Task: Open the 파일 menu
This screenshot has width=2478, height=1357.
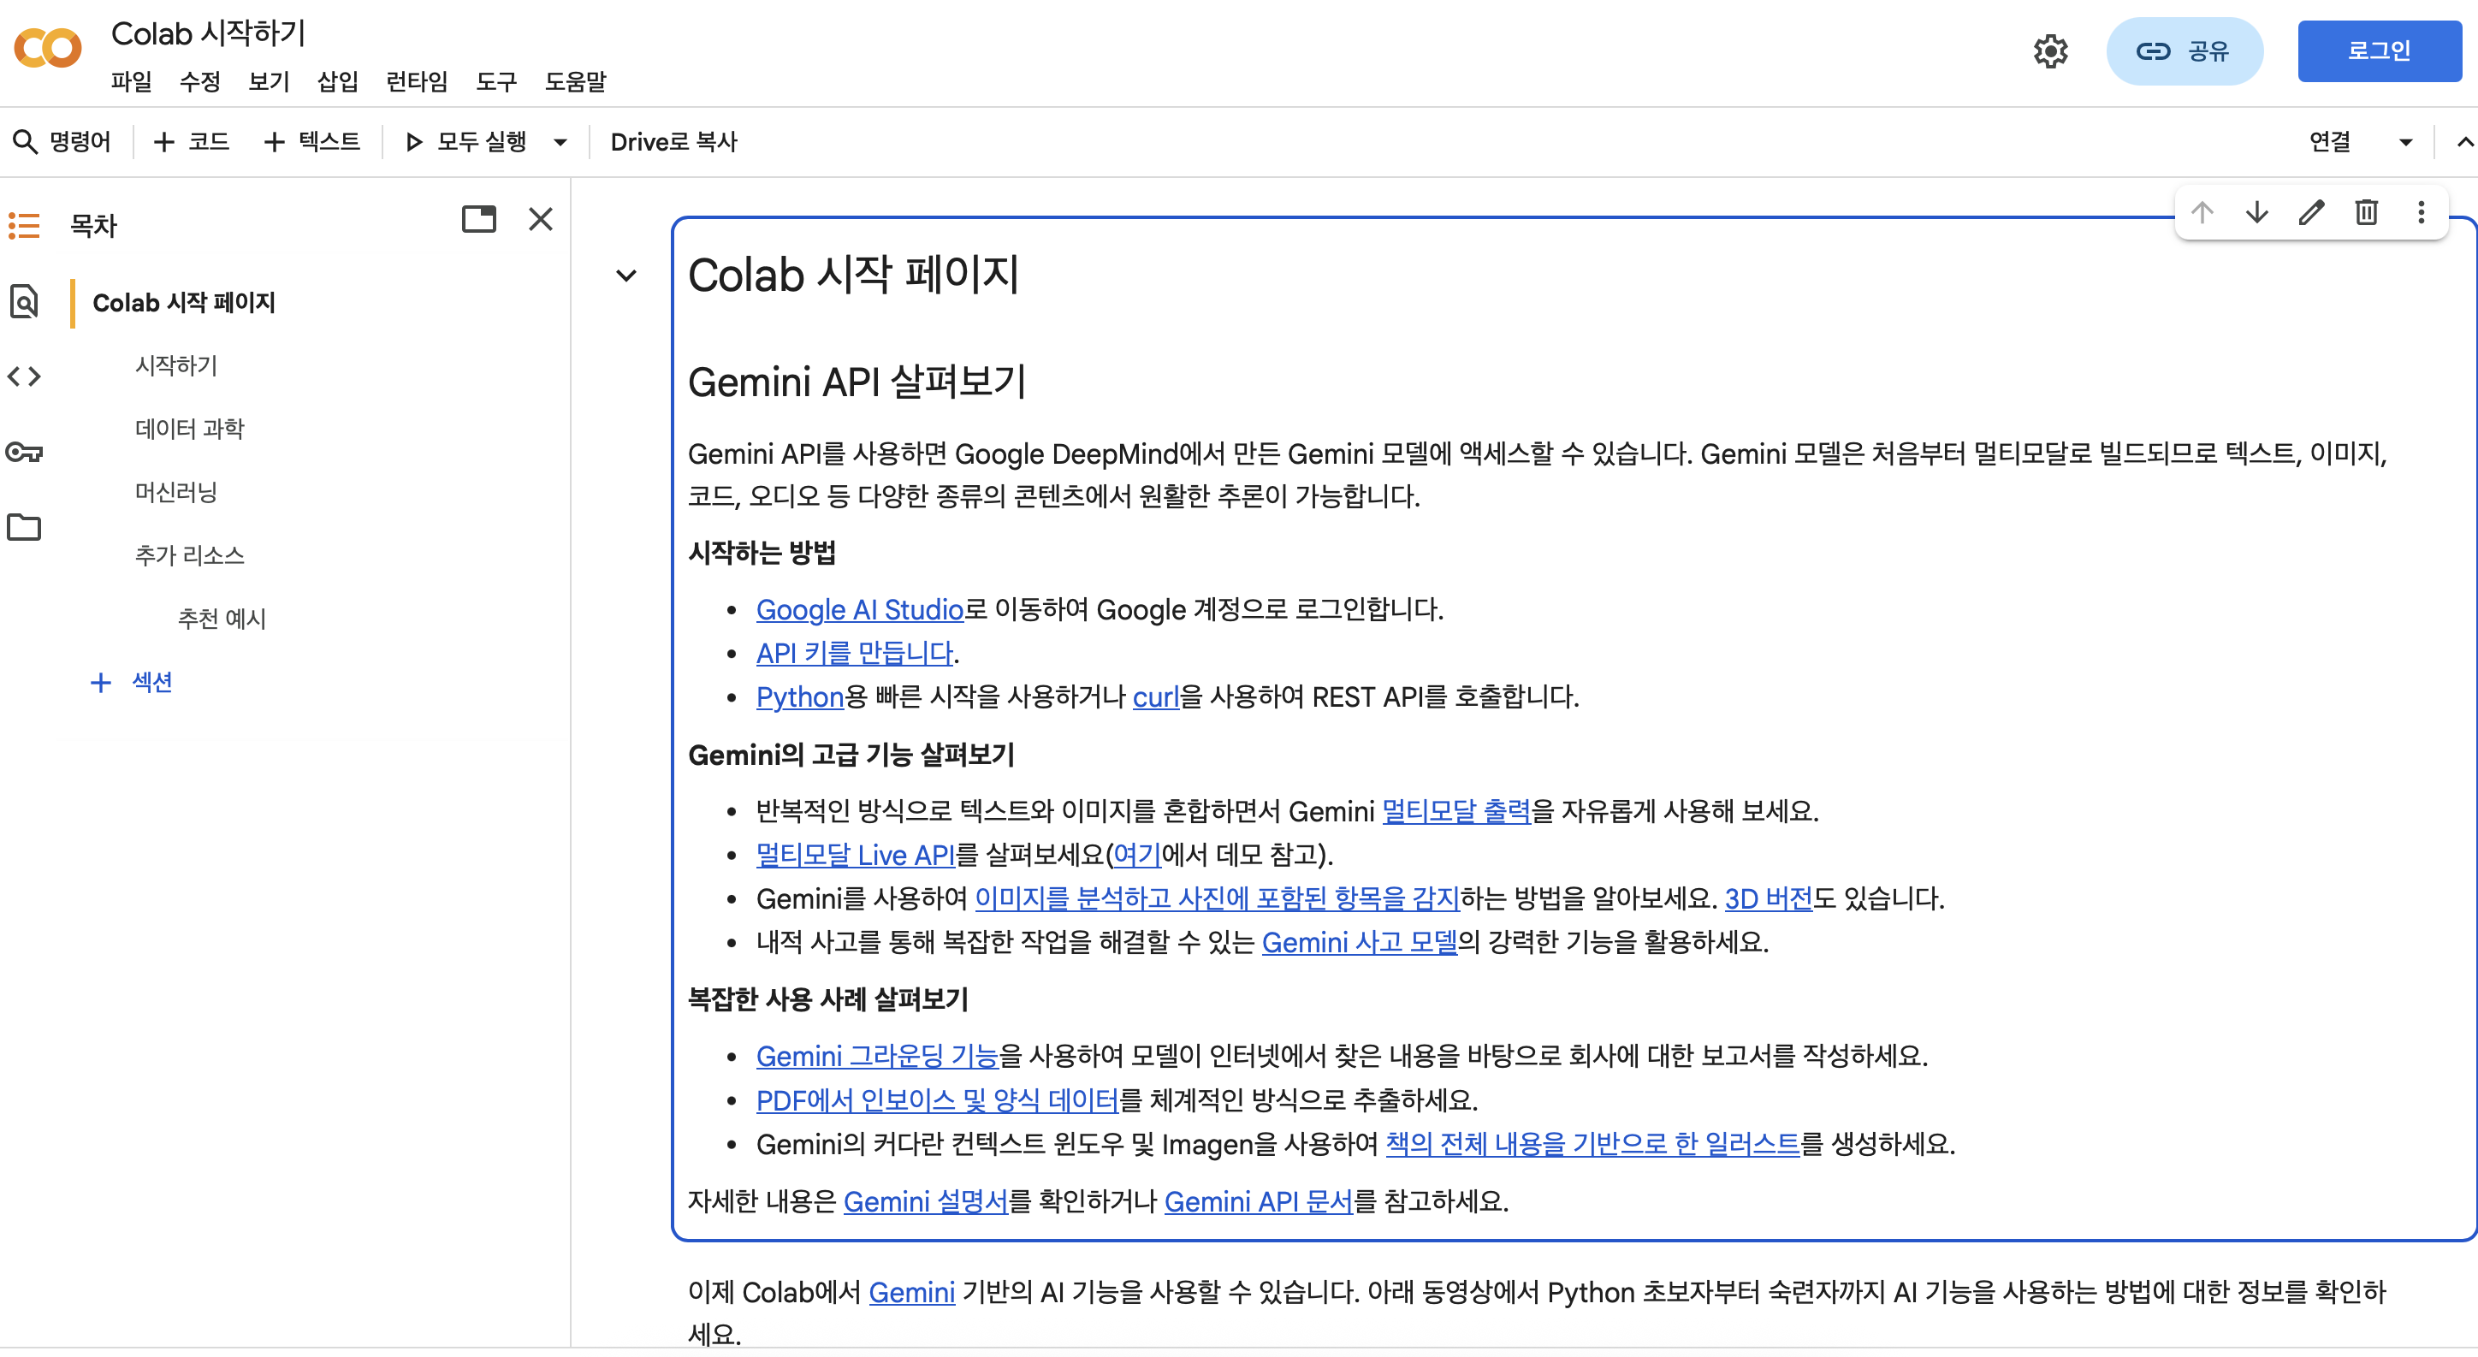Action: tap(132, 82)
